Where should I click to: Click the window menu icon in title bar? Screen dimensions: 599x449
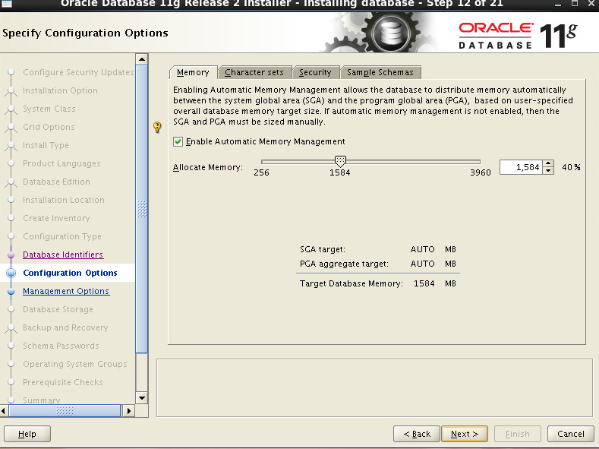[x=7, y=4]
